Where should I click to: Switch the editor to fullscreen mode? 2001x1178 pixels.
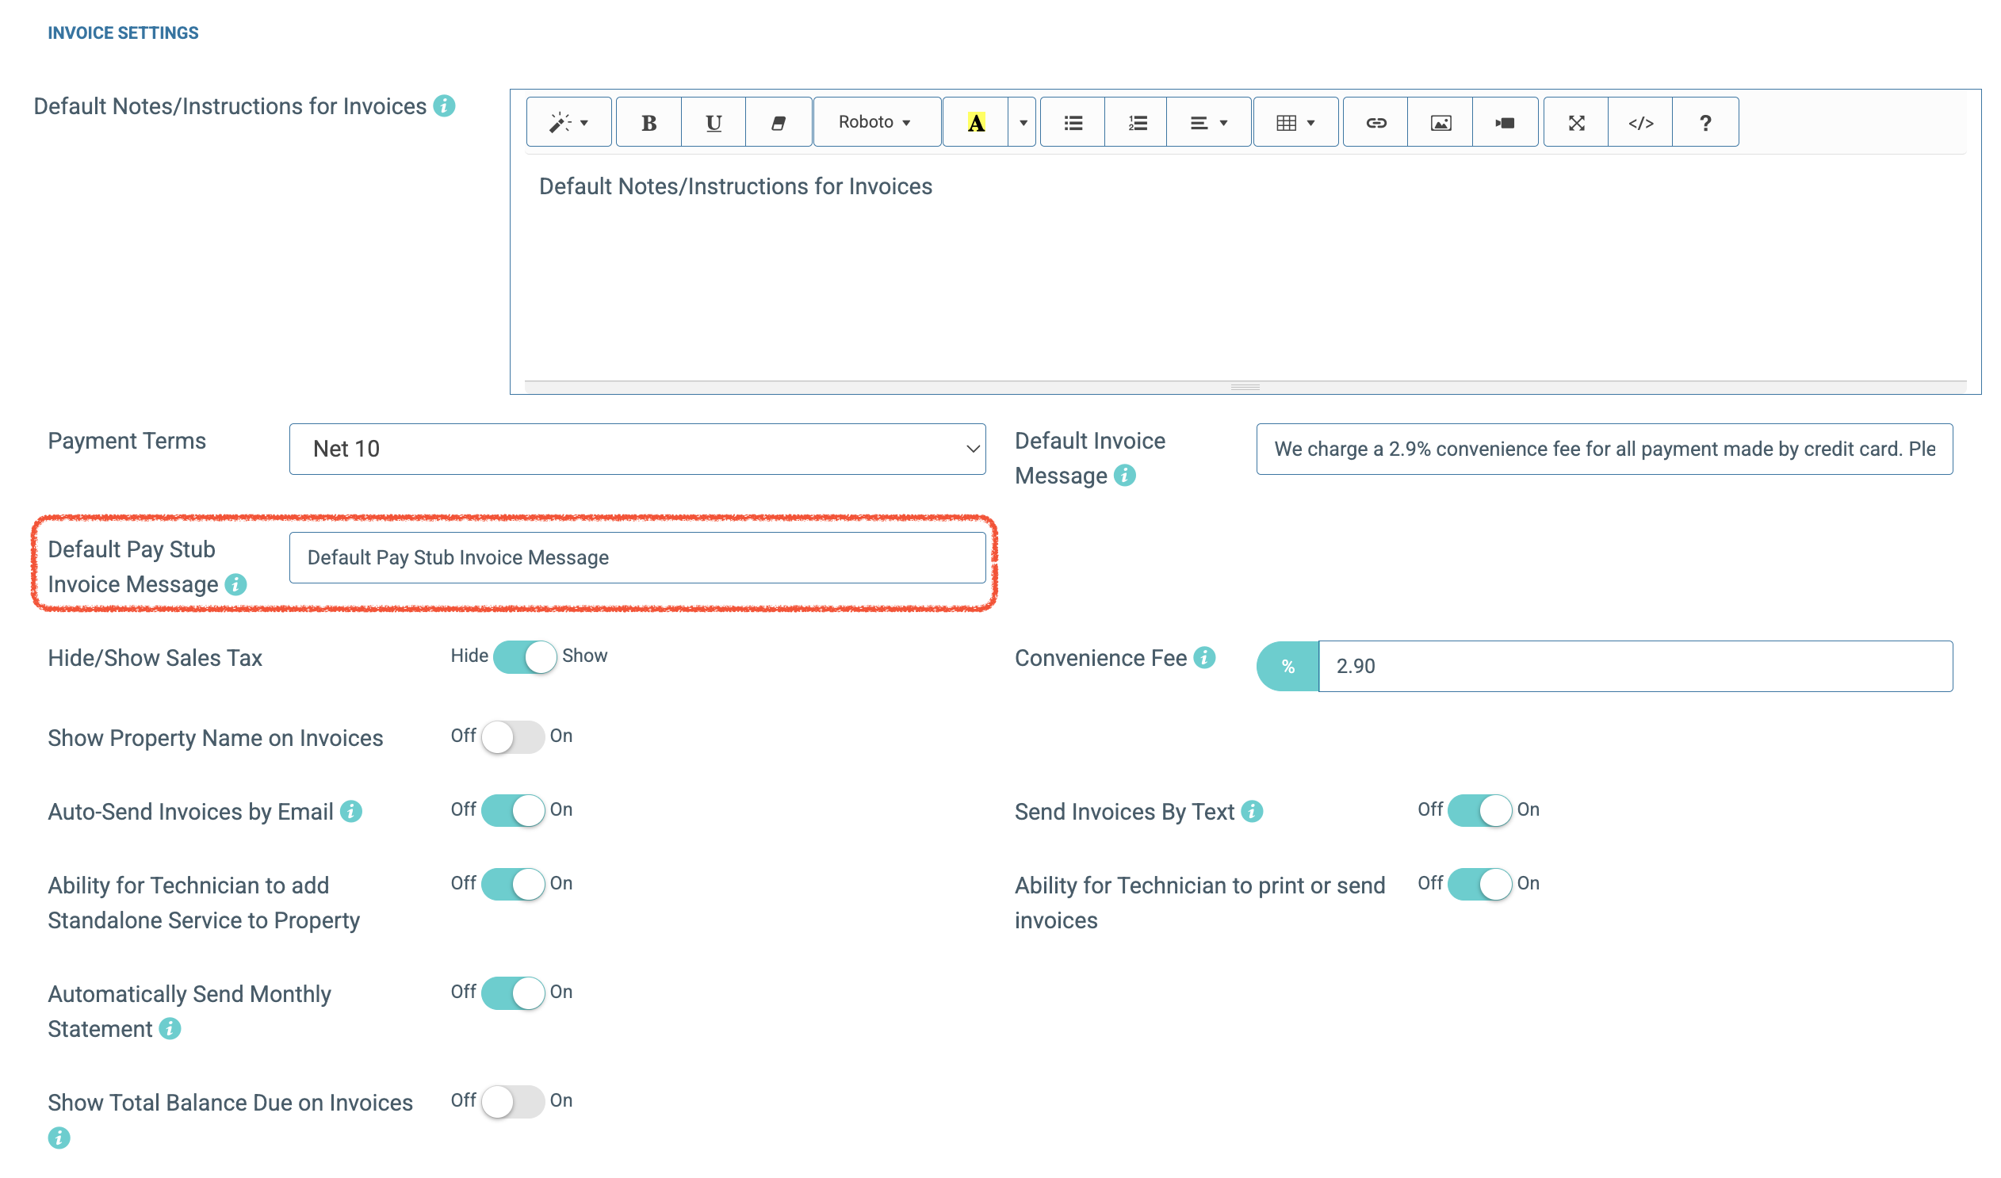pyautogui.click(x=1576, y=122)
